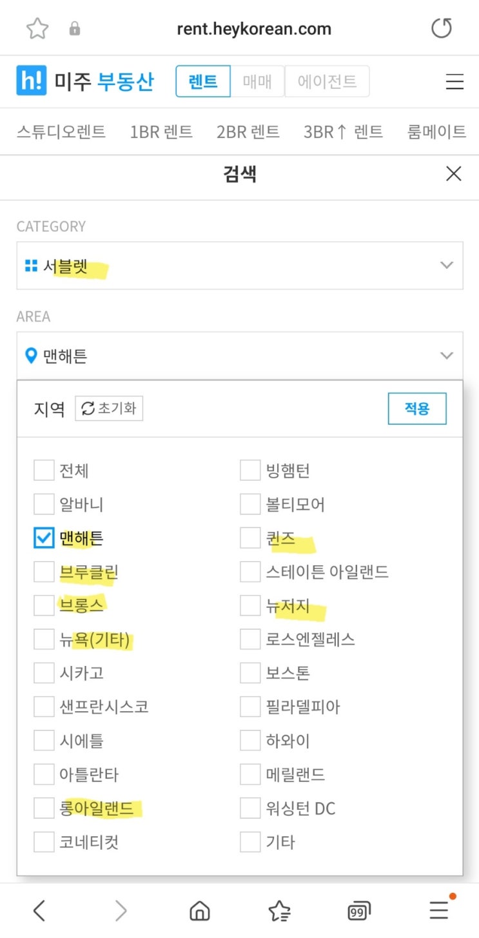Screen dimensions: 479x938
Task: Enable the 브루클린 checkbox
Action: (44, 572)
